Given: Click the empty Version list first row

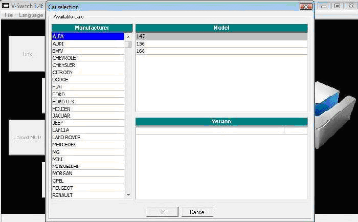Looking at the screenshot, I should (221, 130).
